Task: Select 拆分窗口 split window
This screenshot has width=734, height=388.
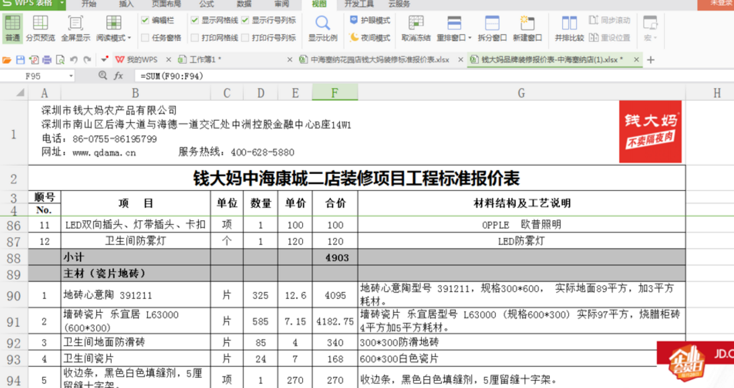Action: 491,28
